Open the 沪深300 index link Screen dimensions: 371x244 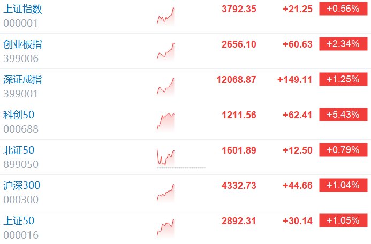(22, 186)
